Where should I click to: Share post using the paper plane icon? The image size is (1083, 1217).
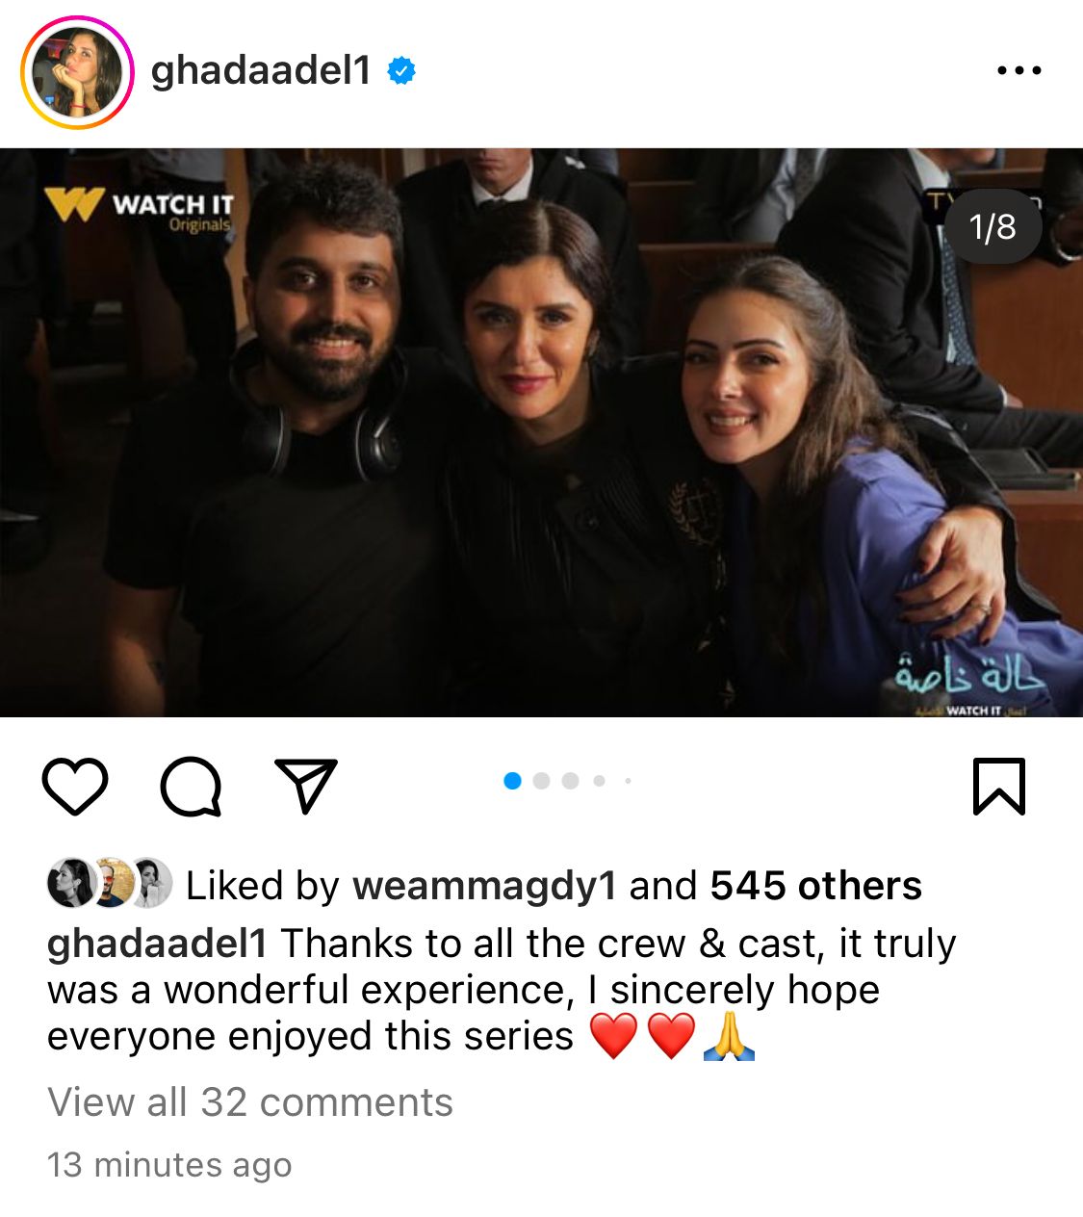click(x=306, y=786)
